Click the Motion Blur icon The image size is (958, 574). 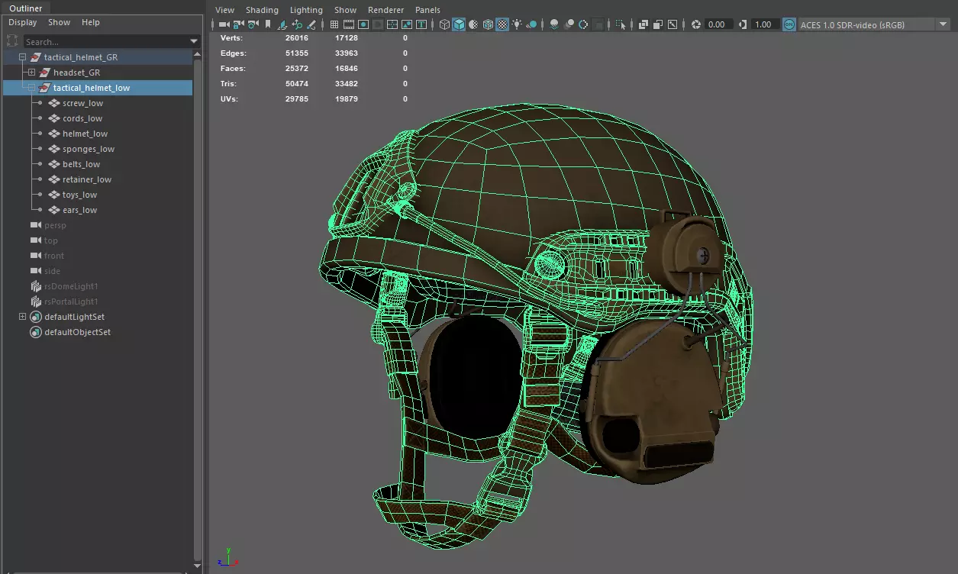569,24
